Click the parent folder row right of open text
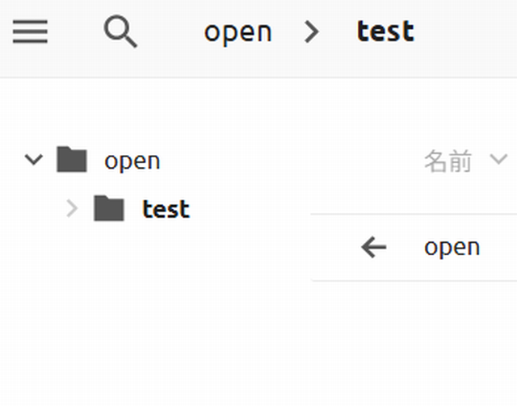 click(501, 248)
